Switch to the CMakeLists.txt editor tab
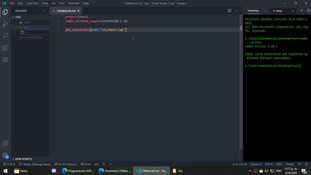Image resolution: width=311 pixels, height=175 pixels. pyautogui.click(x=66, y=11)
